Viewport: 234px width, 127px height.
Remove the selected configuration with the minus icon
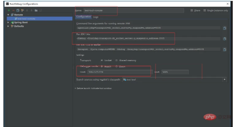[x=13, y=10]
